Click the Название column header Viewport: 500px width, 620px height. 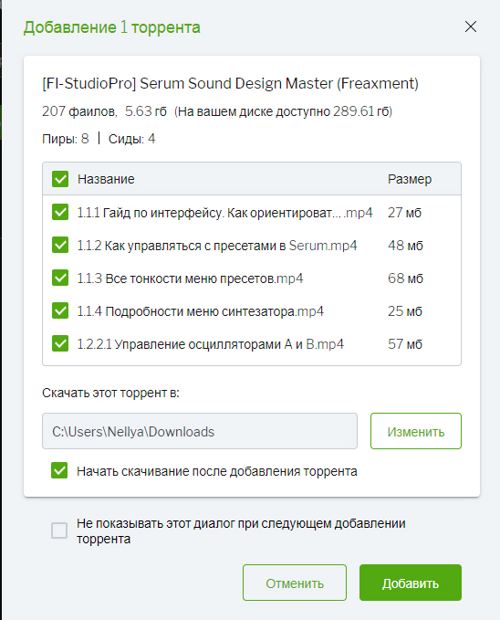tap(106, 179)
